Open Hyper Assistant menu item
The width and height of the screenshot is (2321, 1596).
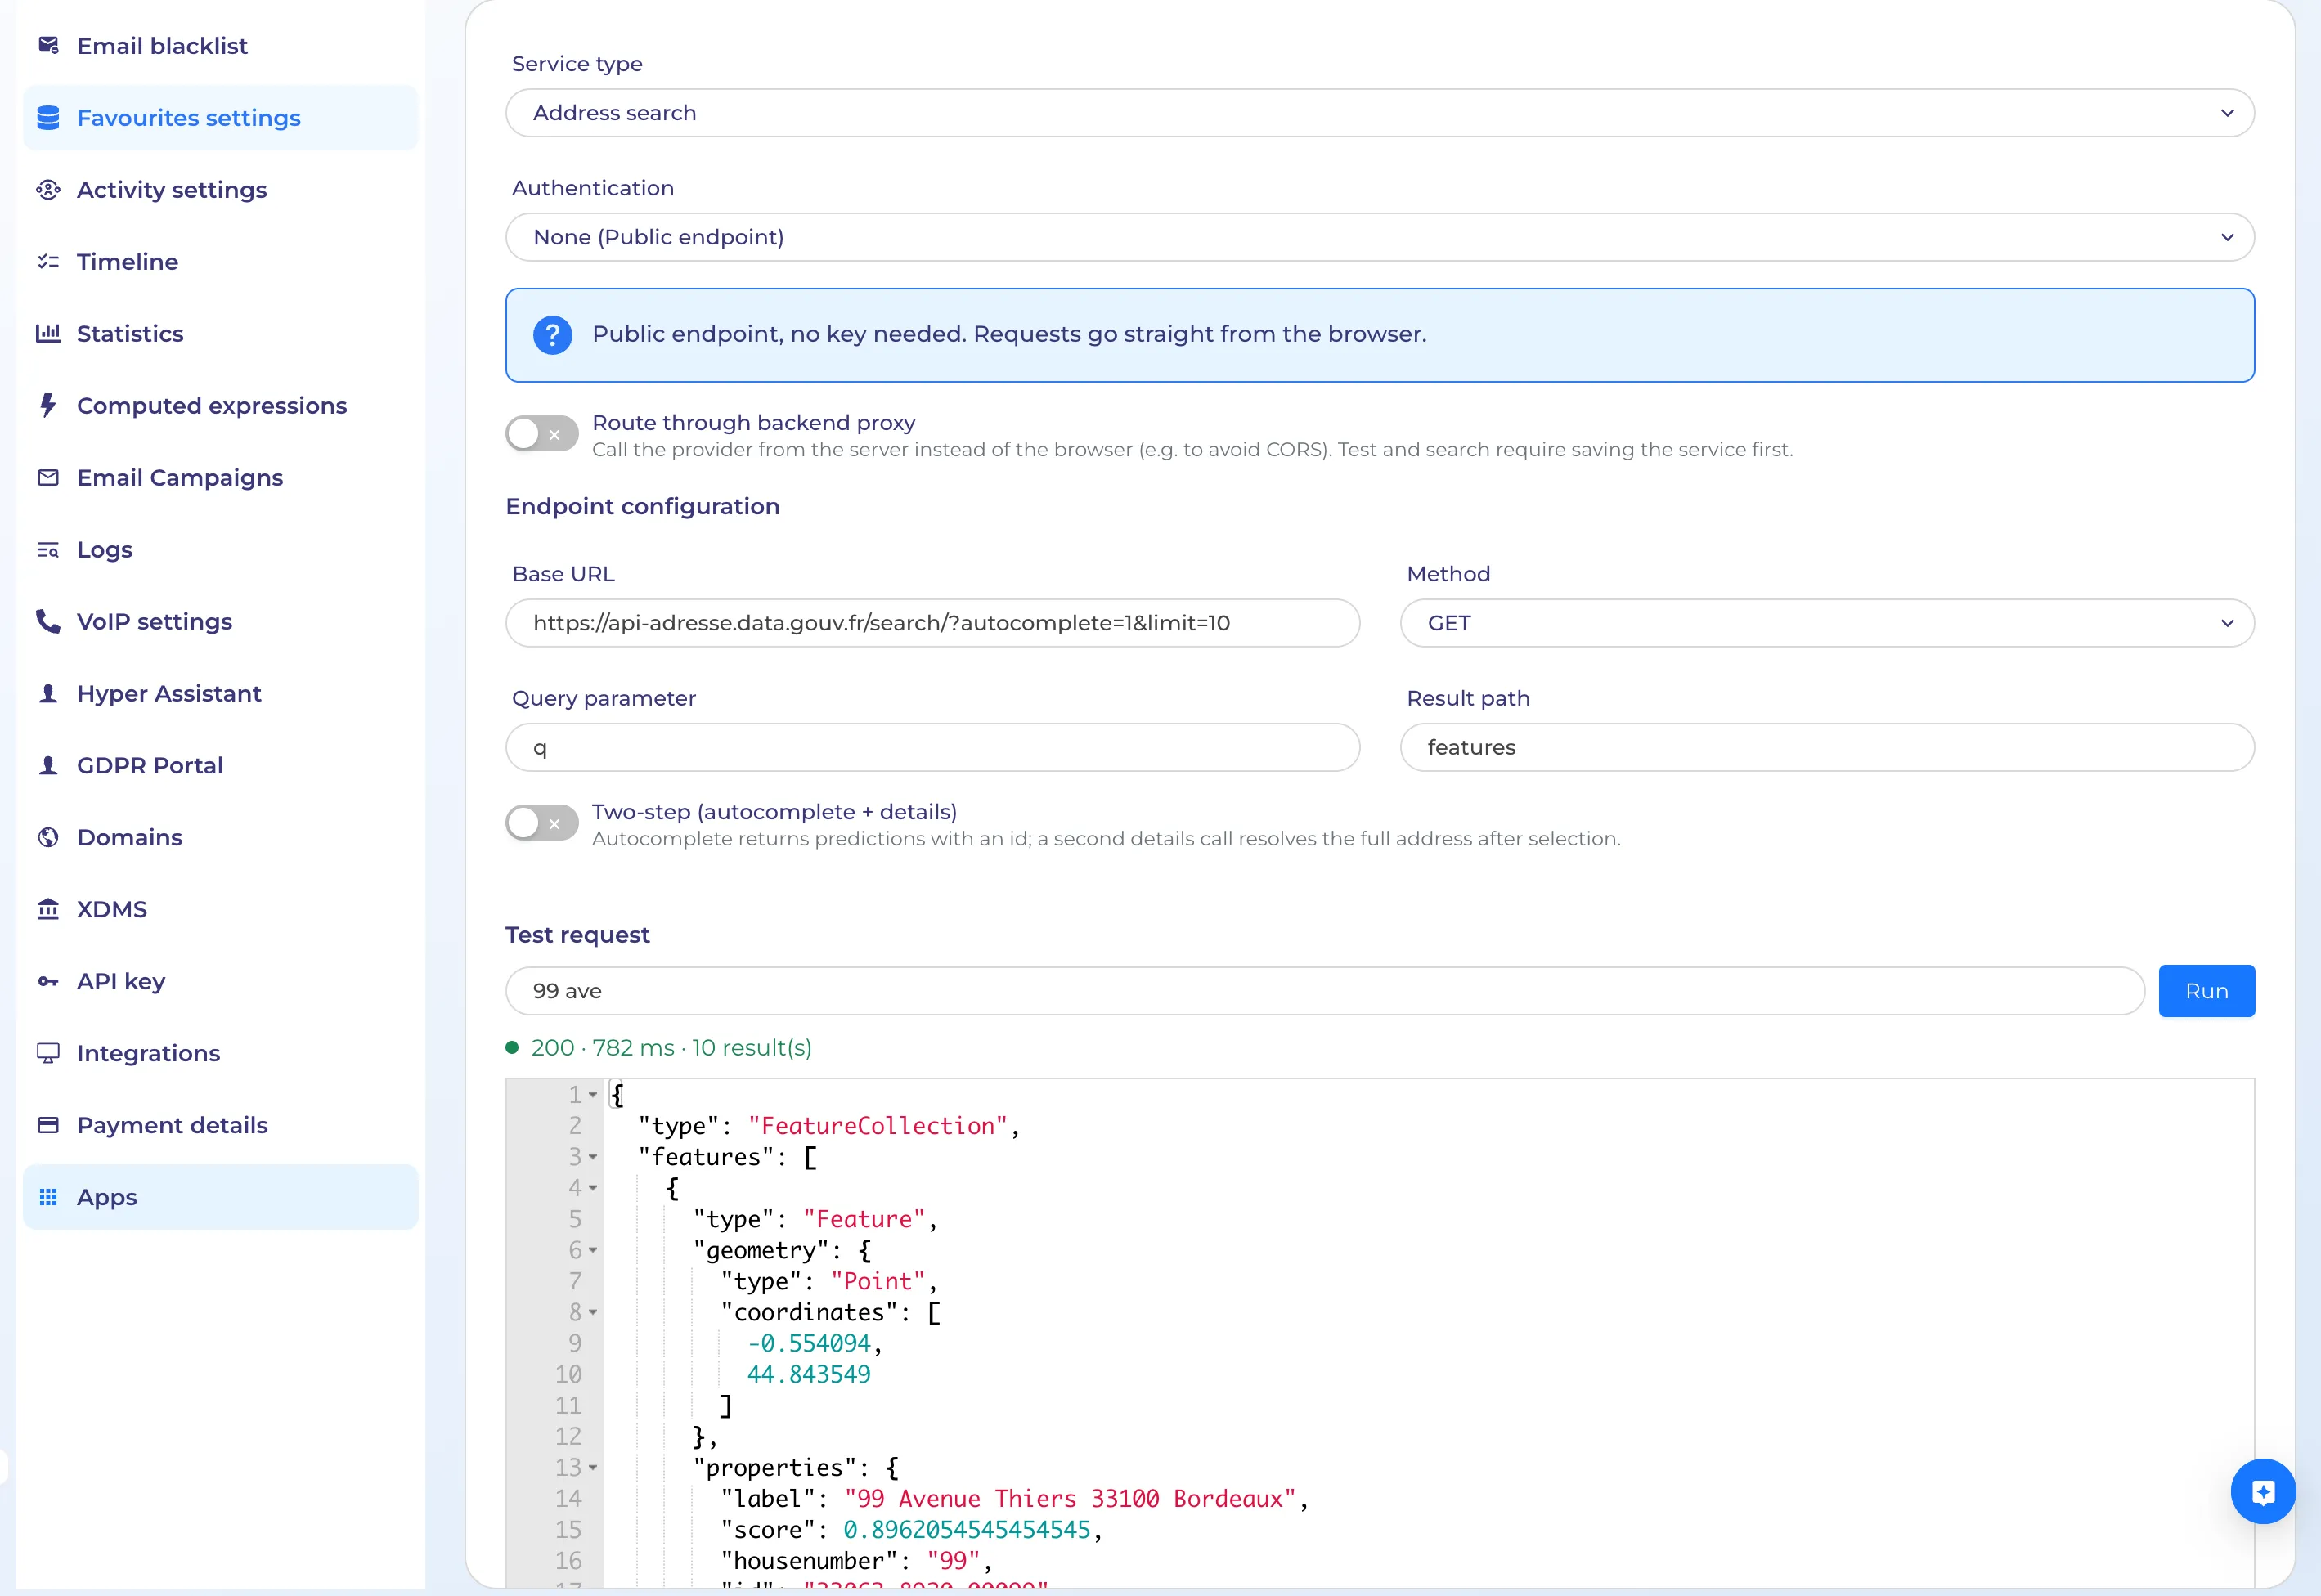tap(220, 693)
